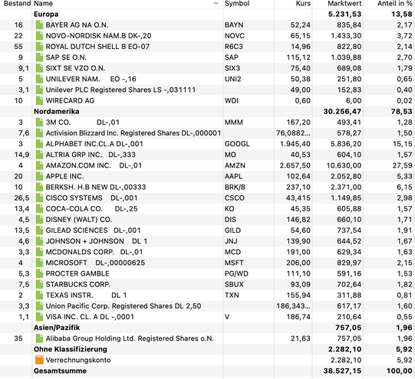The image size is (415, 379).
Task: Click Wirecard price 0,60
Action: pyautogui.click(x=302, y=101)
